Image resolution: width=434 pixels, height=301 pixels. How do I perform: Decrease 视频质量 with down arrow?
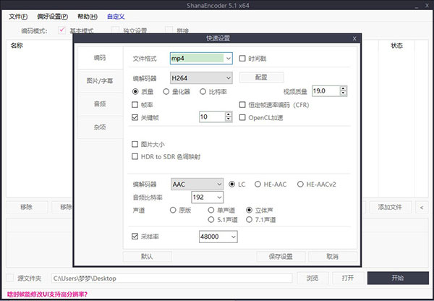click(x=343, y=93)
